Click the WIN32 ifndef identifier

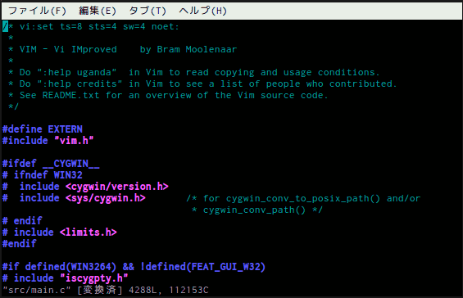coord(68,175)
